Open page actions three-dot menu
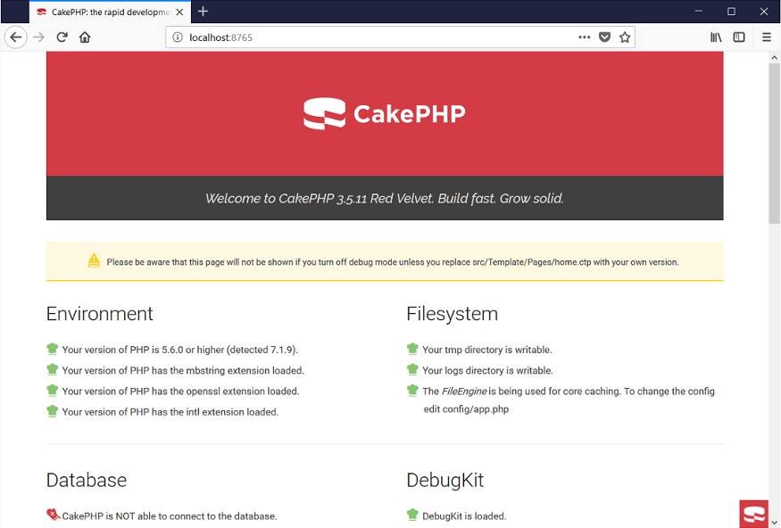781x528 pixels. tap(584, 37)
